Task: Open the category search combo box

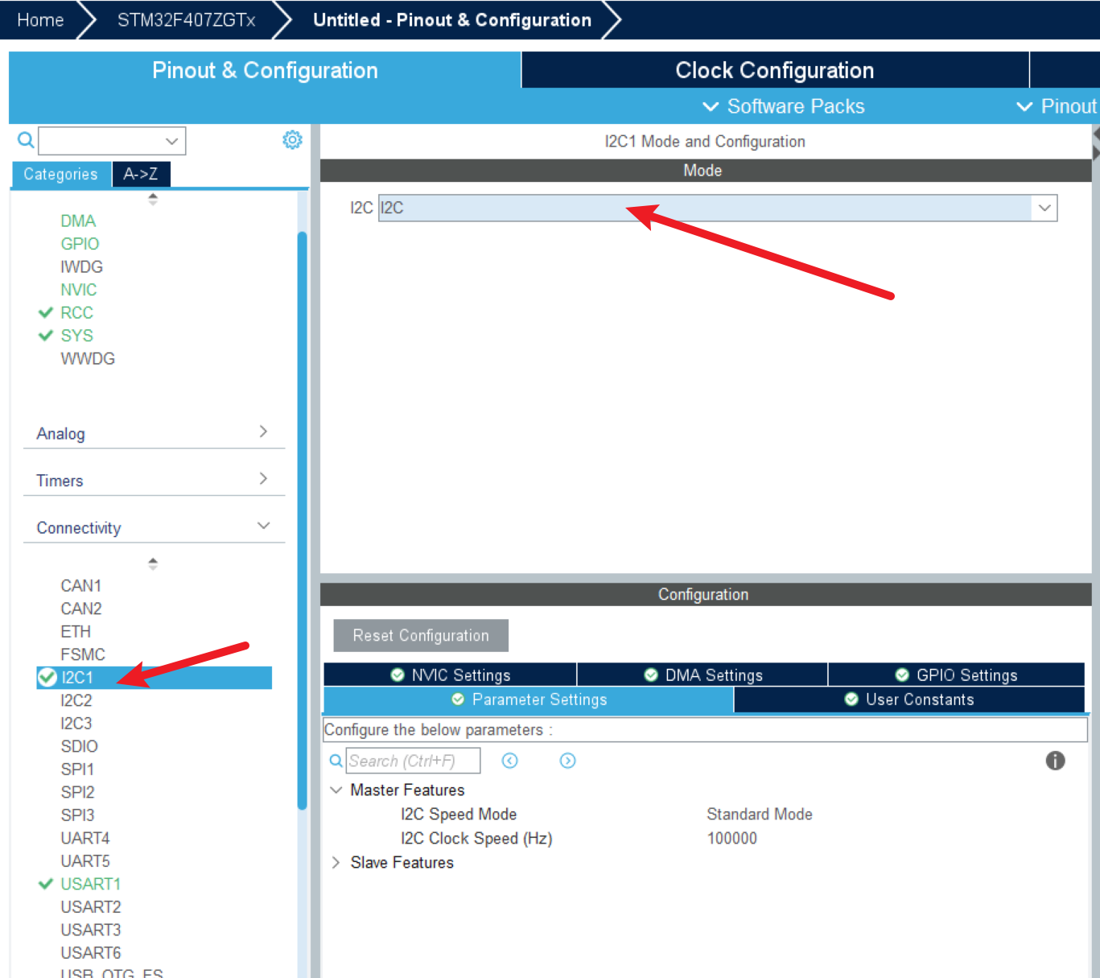Action: point(112,141)
